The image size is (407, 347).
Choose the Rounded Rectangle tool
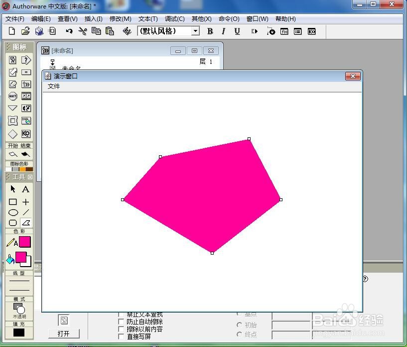pos(13,223)
